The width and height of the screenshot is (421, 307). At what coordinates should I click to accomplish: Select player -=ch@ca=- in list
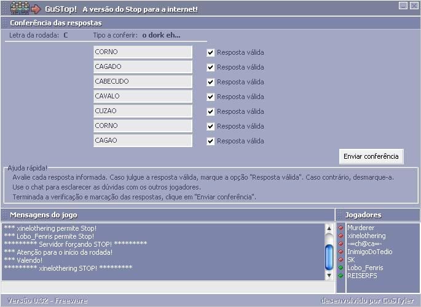pyautogui.click(x=364, y=244)
